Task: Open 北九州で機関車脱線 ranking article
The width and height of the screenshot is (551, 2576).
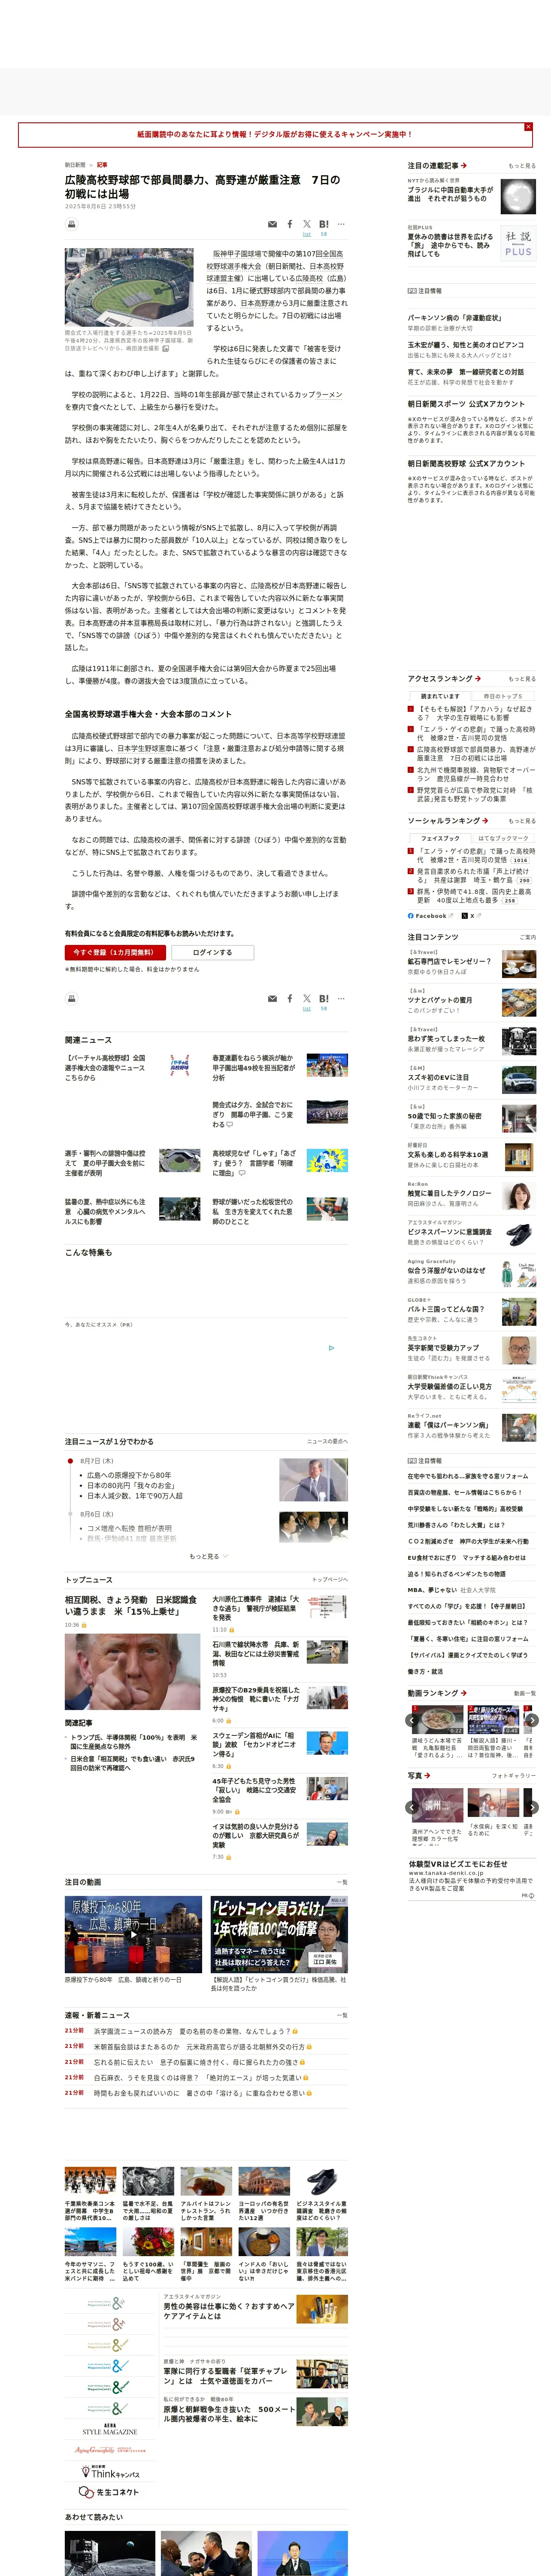Action: click(x=475, y=775)
